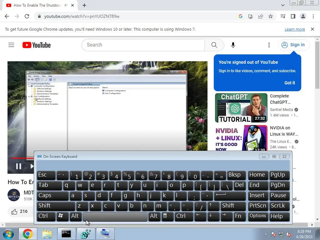Start voice search with microphone
Viewport: 320px width, 240px height.
pos(233,45)
